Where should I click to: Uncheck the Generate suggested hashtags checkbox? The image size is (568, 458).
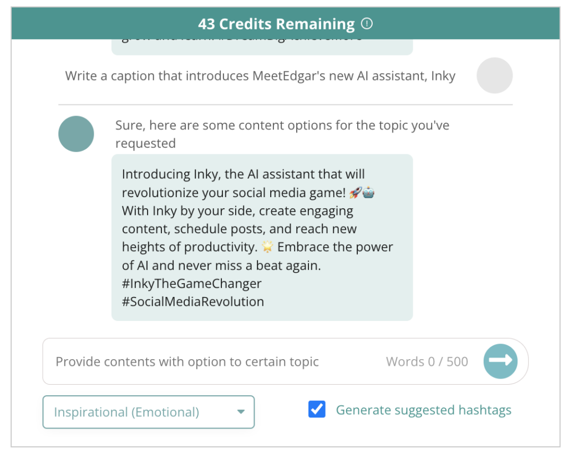[x=317, y=410]
